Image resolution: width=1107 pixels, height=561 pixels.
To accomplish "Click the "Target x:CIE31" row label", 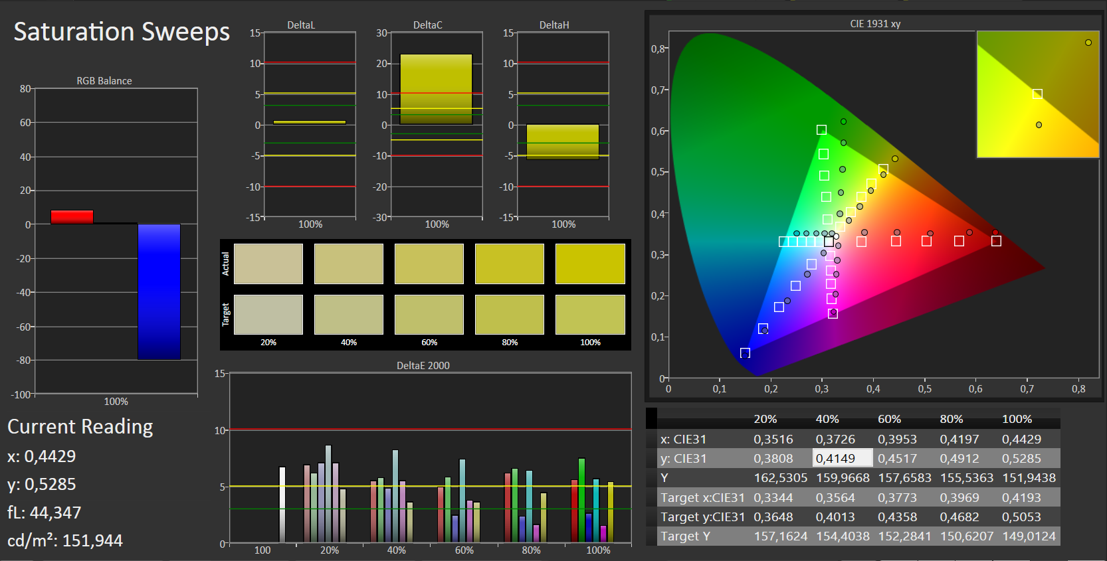I will (x=702, y=497).
